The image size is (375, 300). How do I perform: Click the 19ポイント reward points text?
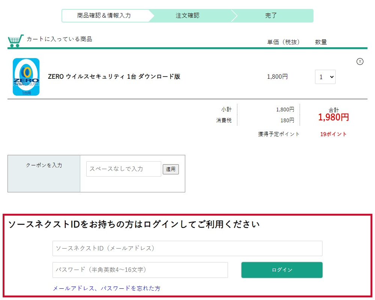click(333, 134)
